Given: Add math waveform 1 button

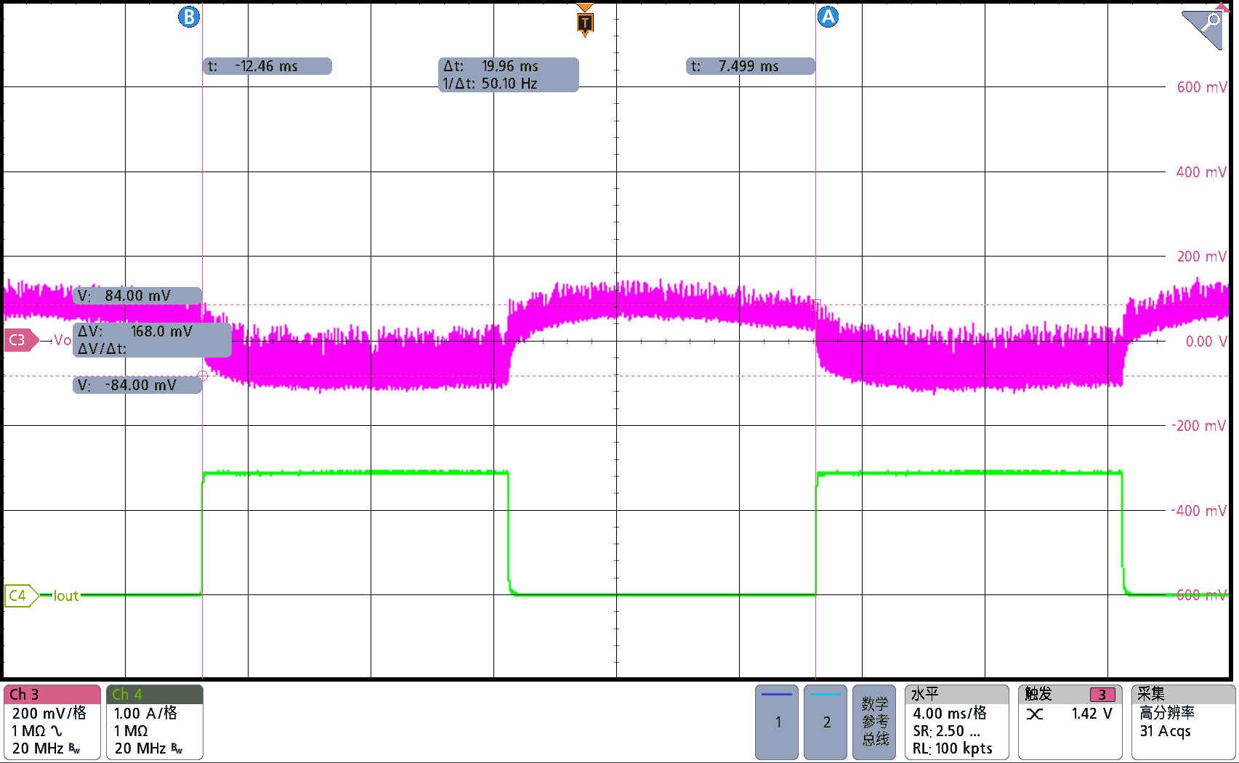Looking at the screenshot, I should coord(777,722).
